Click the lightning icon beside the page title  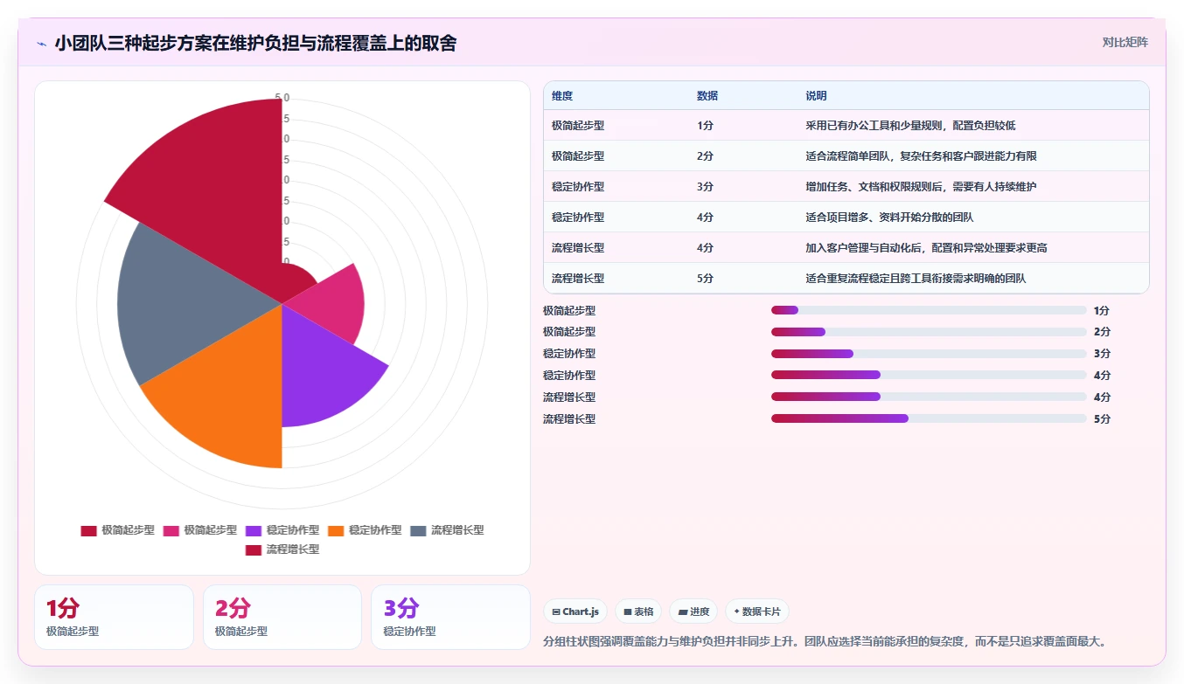click(x=42, y=44)
